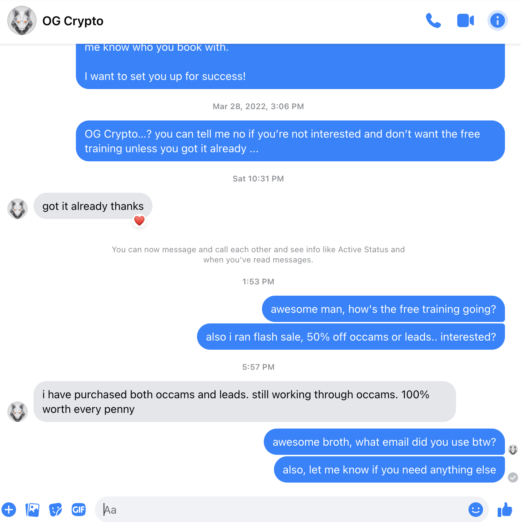Click avatar beside the 'worth every penny' message
The width and height of the screenshot is (521, 522).
(18, 412)
